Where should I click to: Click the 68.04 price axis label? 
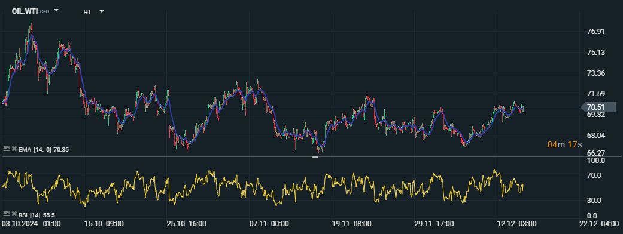click(x=595, y=136)
